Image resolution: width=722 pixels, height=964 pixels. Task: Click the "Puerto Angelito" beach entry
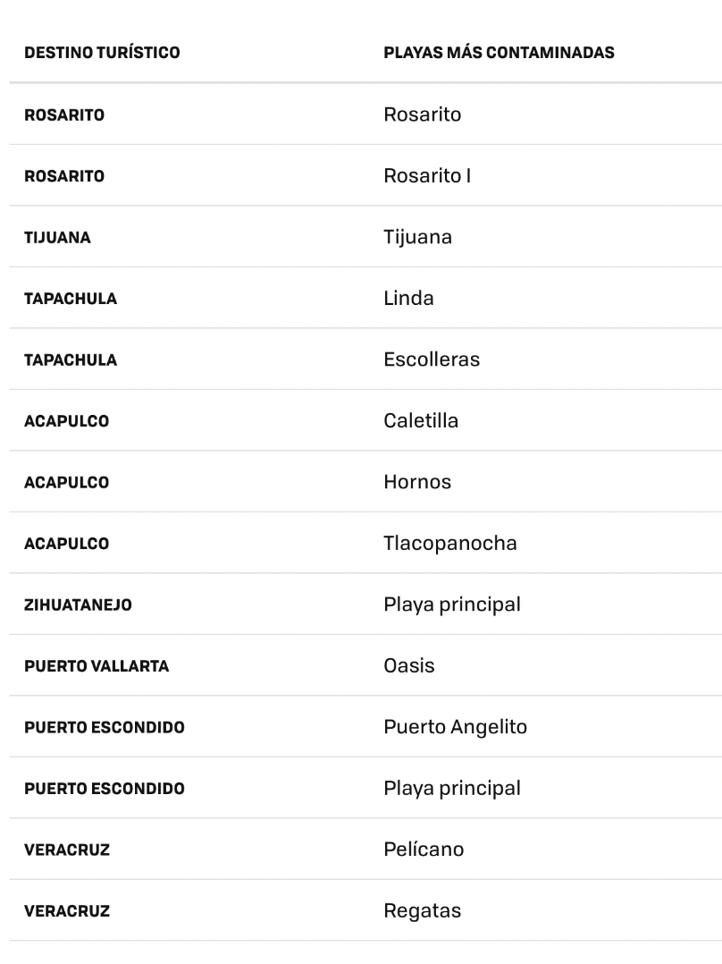point(455,727)
